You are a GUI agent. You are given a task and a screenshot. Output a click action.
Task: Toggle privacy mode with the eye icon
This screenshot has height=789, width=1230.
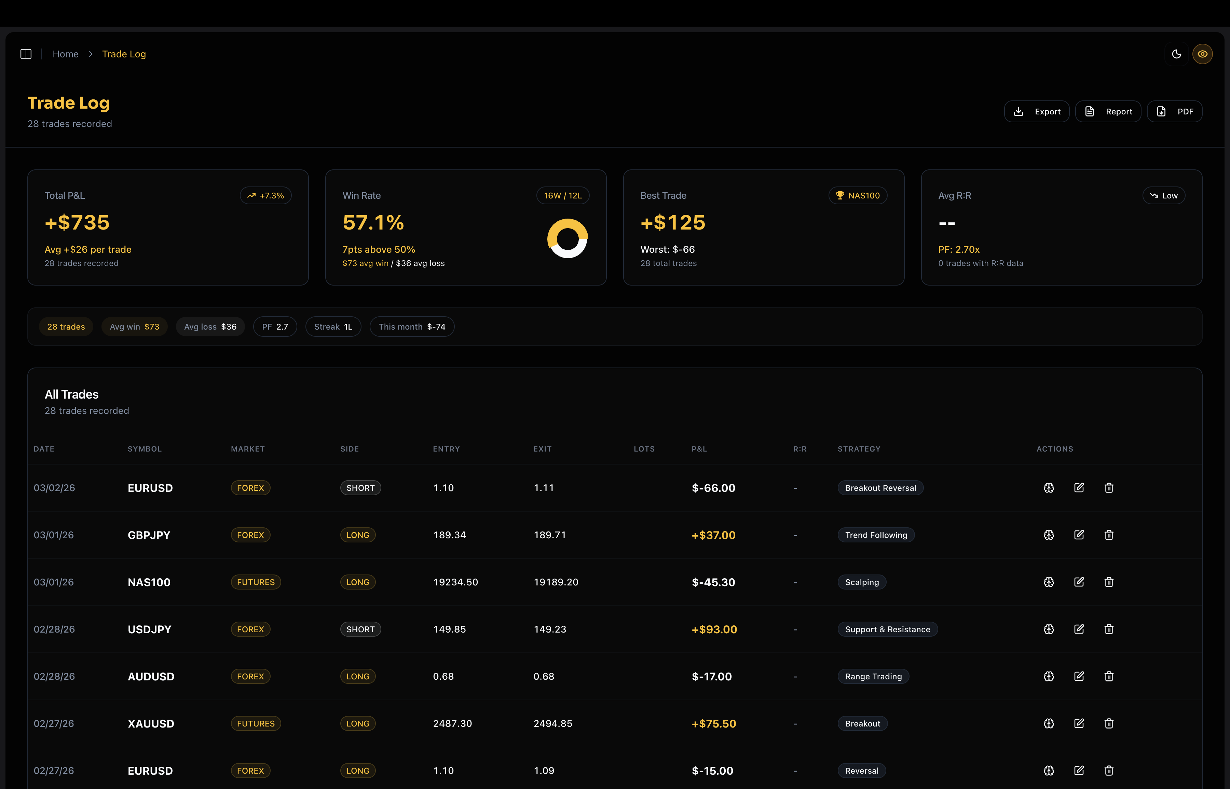1203,54
